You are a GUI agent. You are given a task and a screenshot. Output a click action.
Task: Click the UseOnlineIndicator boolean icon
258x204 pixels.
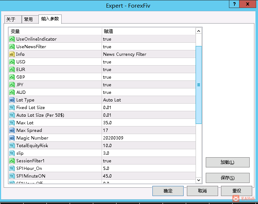pos(12,39)
